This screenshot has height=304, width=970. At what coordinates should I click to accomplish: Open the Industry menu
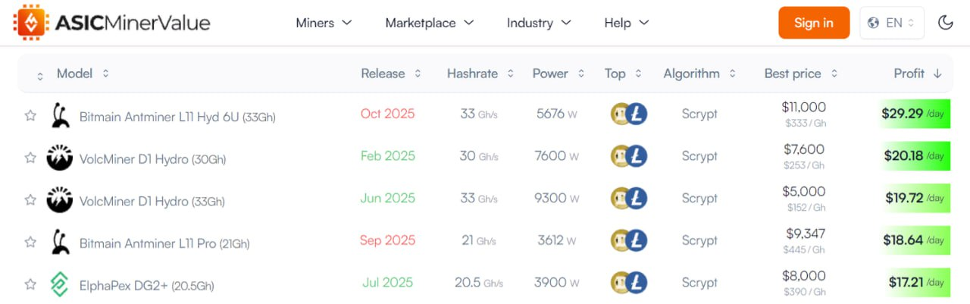point(539,23)
